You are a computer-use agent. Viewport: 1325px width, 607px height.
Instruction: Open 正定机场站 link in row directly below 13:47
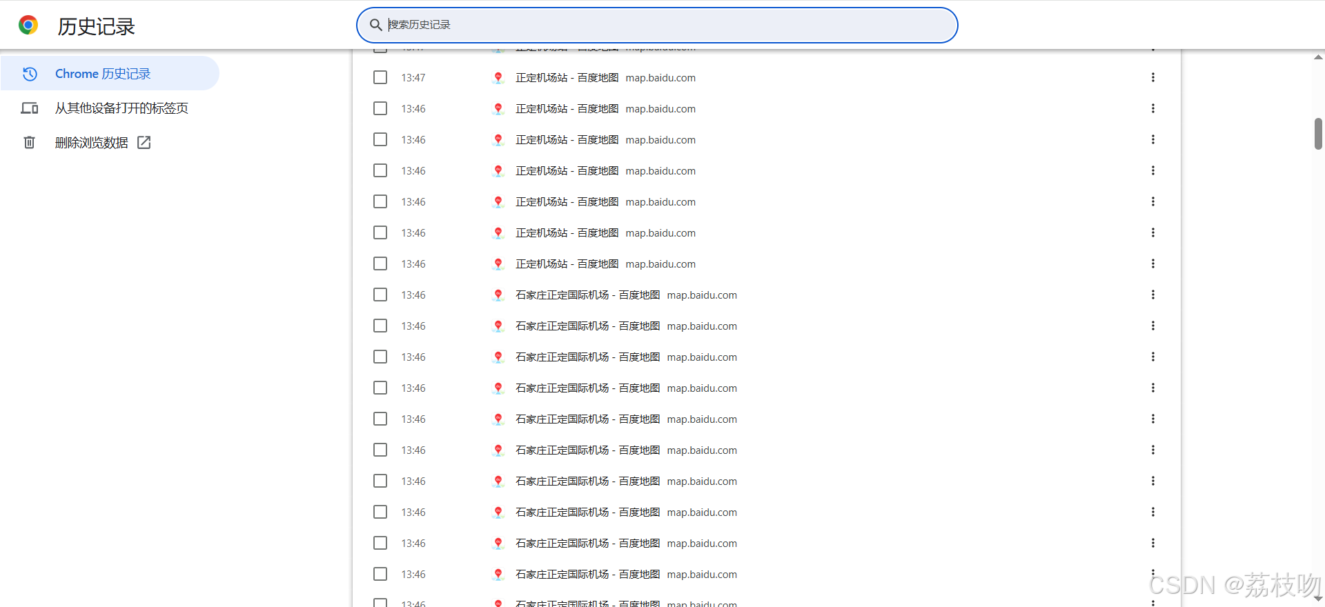click(x=567, y=108)
